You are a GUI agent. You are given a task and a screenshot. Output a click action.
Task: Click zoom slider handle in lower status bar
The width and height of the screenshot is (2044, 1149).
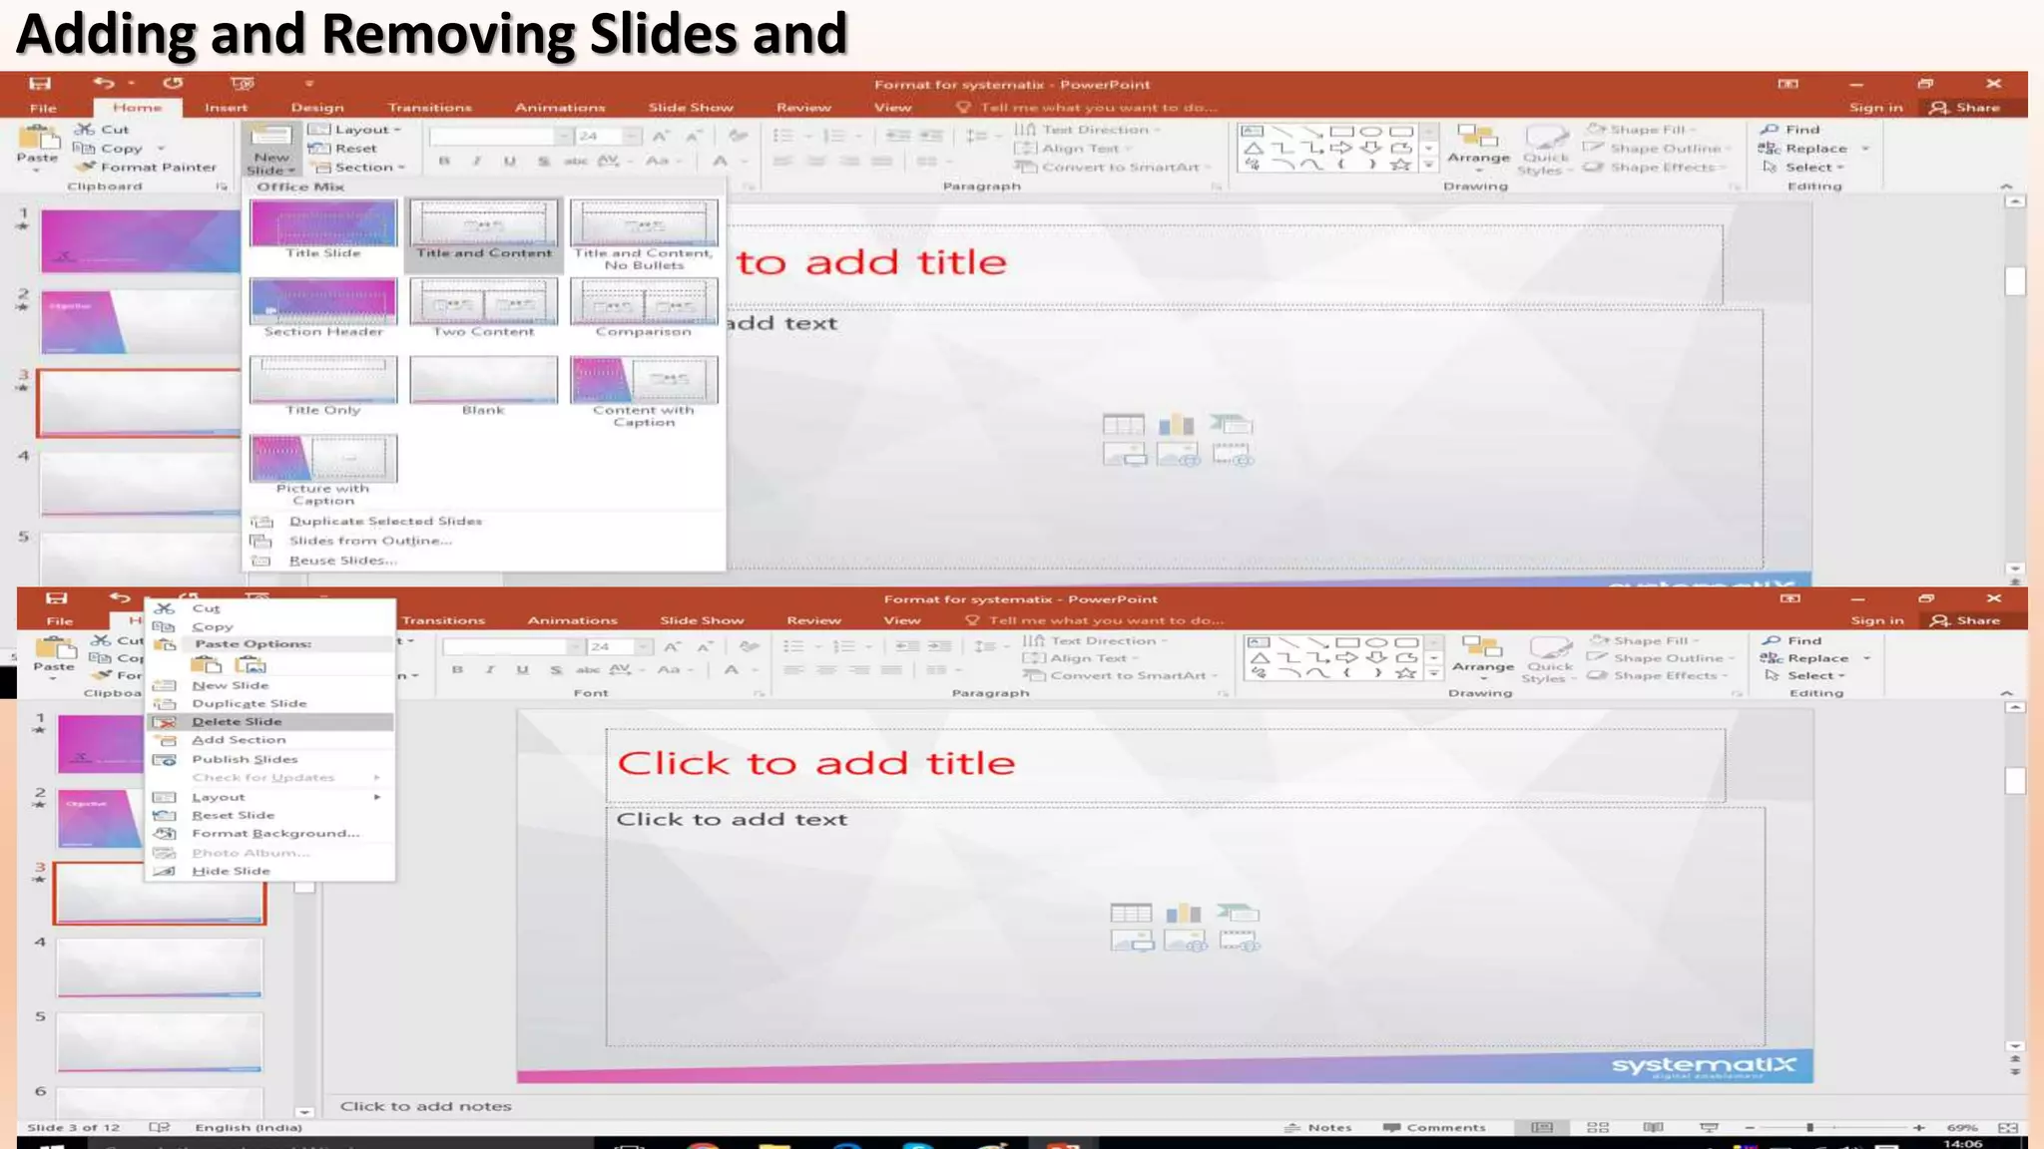point(1808,1127)
